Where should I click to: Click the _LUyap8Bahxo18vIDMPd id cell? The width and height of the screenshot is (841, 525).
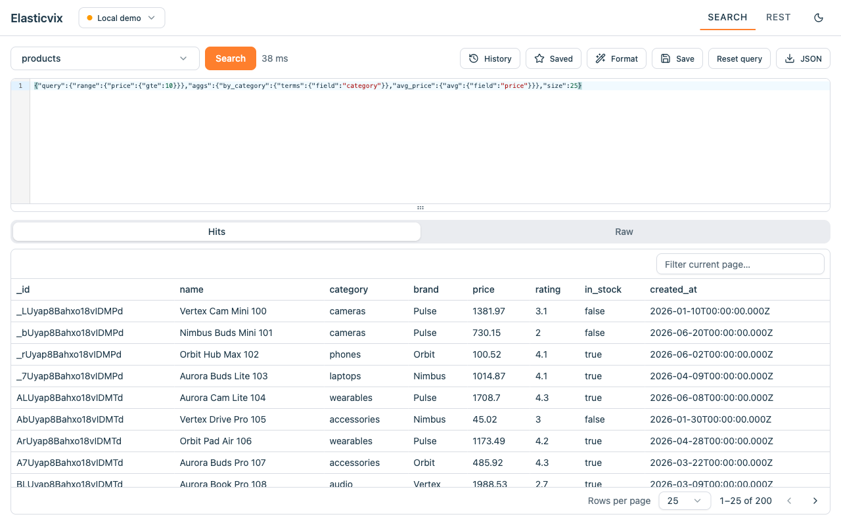tap(70, 311)
